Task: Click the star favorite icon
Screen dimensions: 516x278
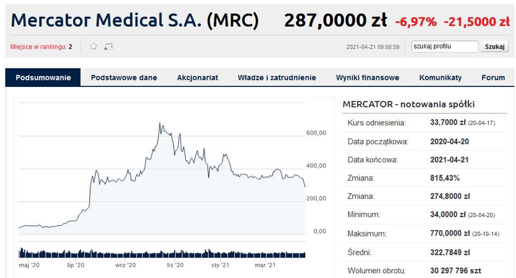Action: click(94, 46)
